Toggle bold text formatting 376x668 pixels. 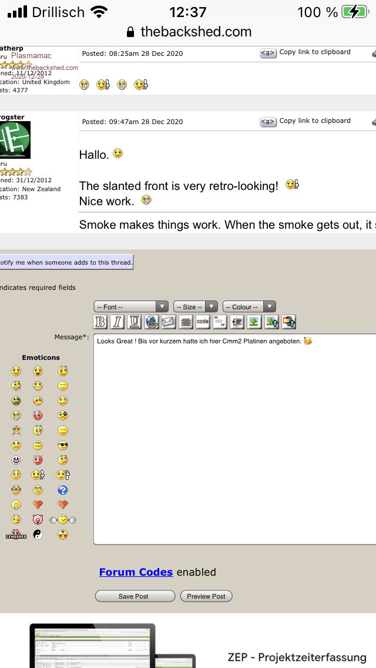tap(100, 322)
